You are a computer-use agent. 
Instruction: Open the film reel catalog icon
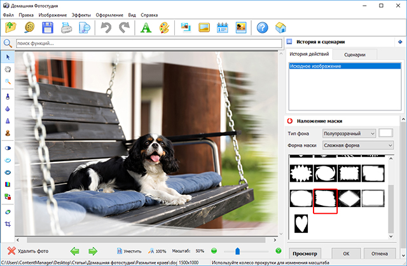tap(30, 27)
